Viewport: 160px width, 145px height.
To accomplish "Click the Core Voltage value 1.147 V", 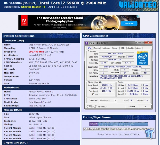I will 128,63.
